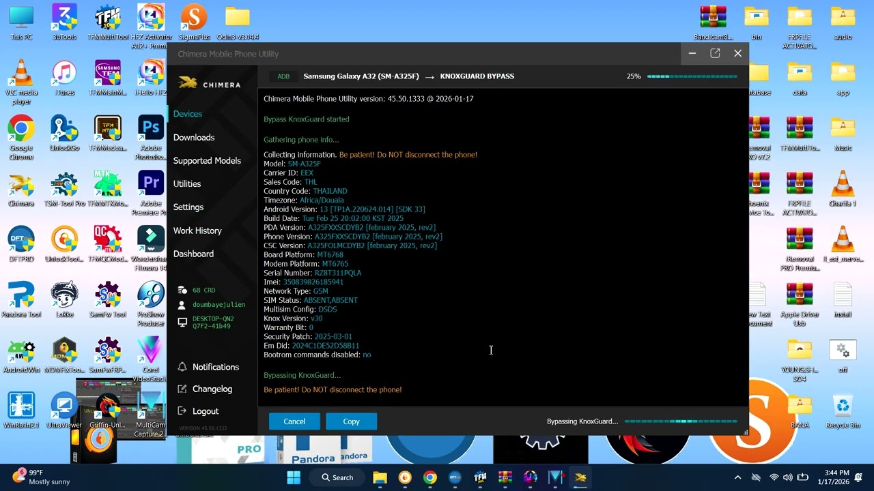Image resolution: width=874 pixels, height=491 pixels.
Task: Open Chimera desktop shortcut
Action: click(21, 189)
